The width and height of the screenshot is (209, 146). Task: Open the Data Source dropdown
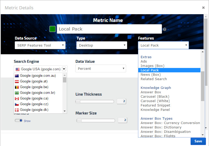coord(40,45)
